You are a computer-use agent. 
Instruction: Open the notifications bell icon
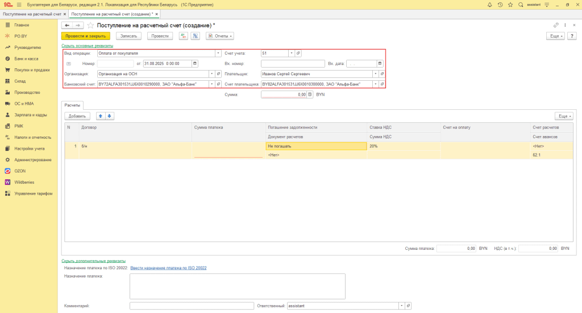click(489, 5)
